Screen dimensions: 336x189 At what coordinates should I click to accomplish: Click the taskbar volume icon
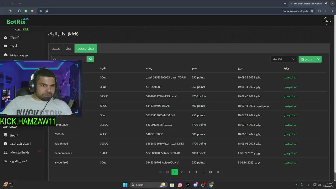pos(319,185)
